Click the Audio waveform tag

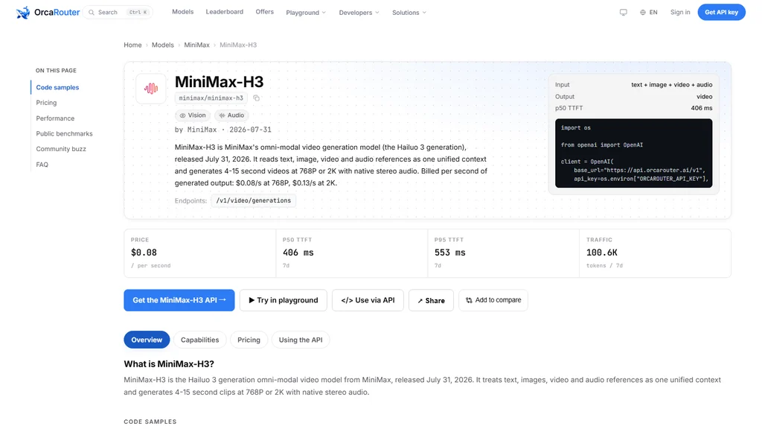[231, 115]
